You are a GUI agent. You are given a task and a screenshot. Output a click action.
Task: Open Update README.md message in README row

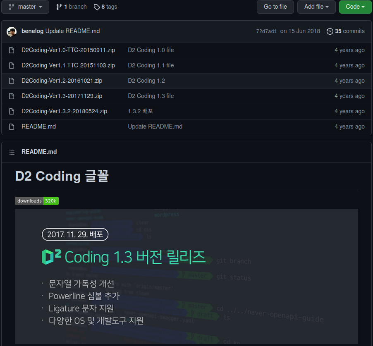tap(155, 126)
